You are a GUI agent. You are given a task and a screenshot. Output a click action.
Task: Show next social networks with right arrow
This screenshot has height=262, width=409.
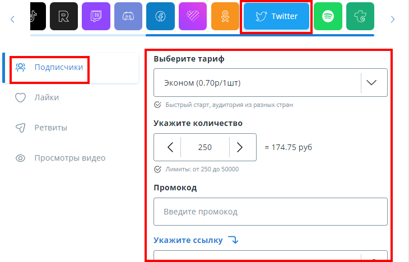(393, 19)
